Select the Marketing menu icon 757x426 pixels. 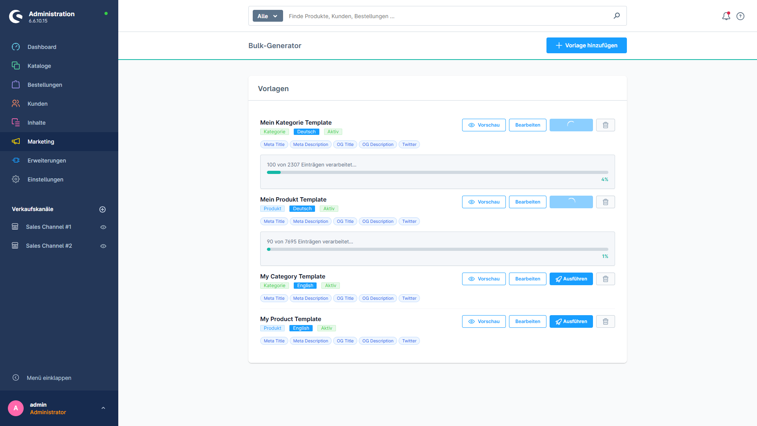tap(16, 142)
